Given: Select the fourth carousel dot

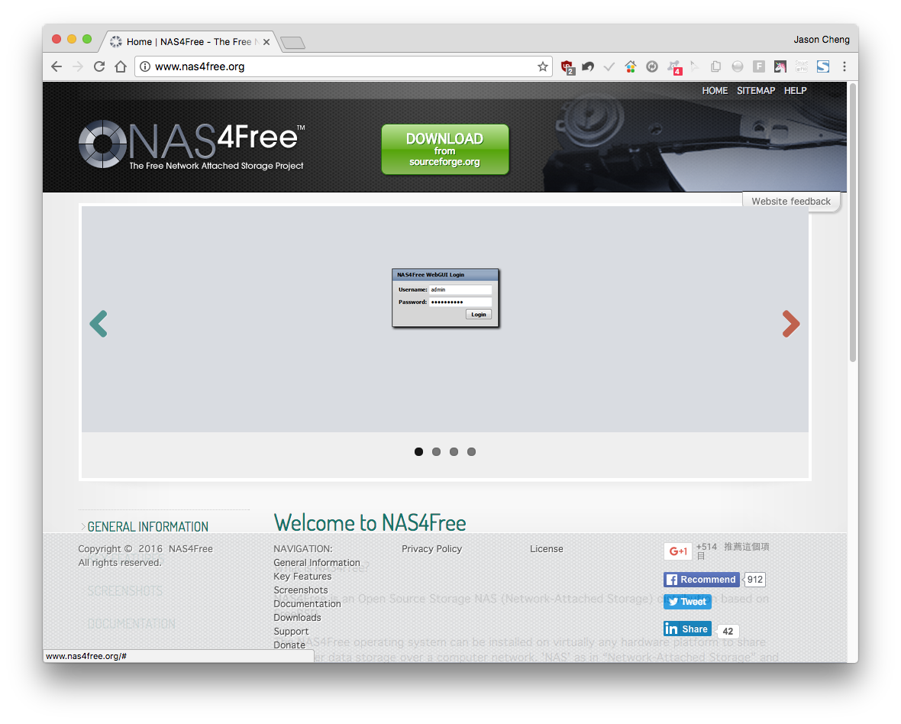Looking at the screenshot, I should pos(471,451).
